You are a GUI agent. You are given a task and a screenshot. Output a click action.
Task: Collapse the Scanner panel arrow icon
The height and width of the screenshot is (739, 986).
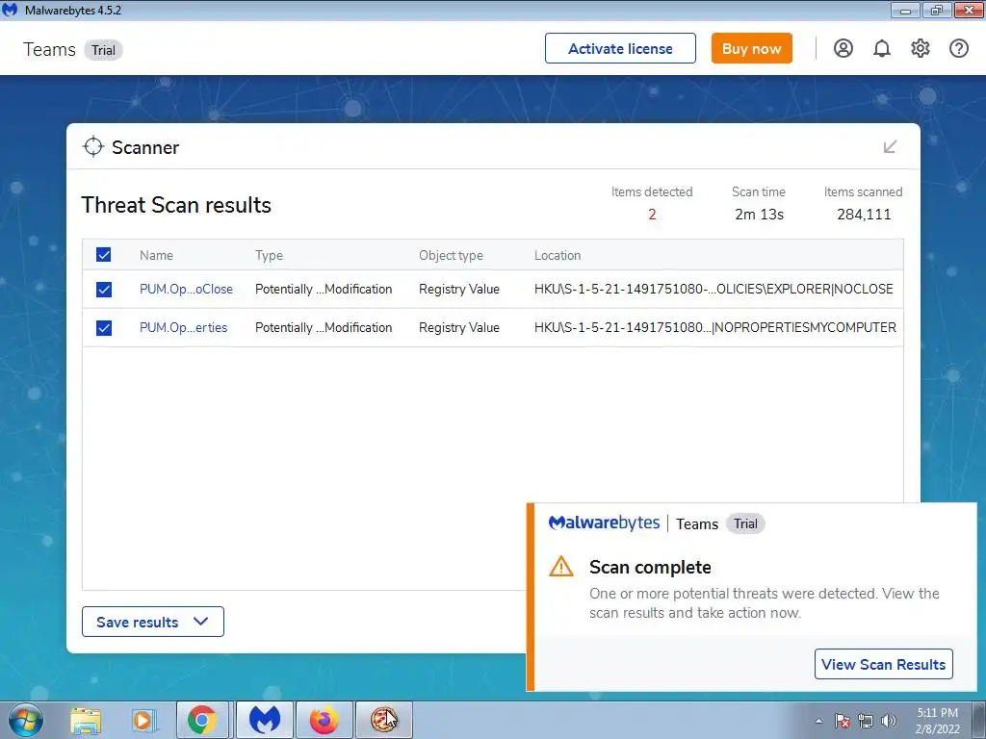click(890, 147)
